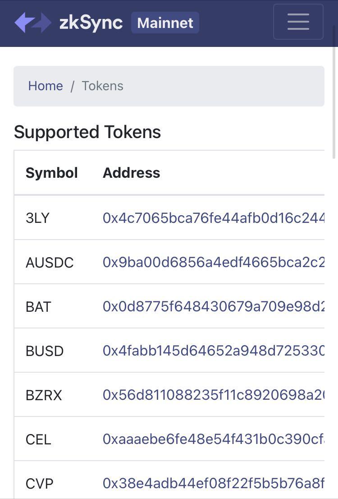Click the Symbol column header

coord(52,173)
